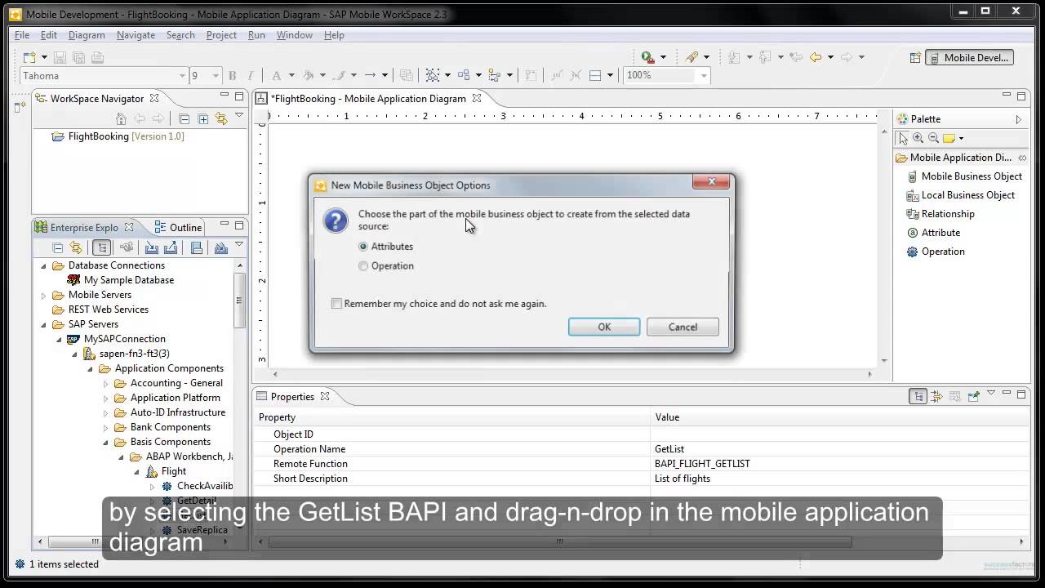Click the Open Perspective icon
The width and height of the screenshot is (1045, 588).
(915, 58)
